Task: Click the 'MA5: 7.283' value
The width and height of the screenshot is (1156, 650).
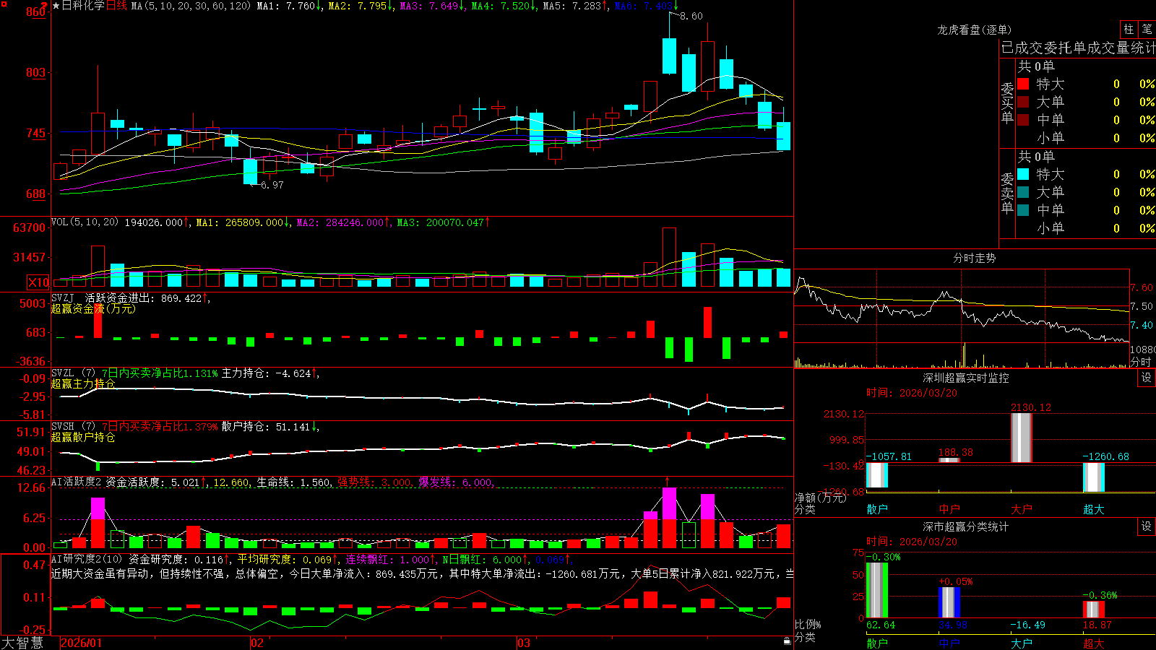Action: coord(571,6)
